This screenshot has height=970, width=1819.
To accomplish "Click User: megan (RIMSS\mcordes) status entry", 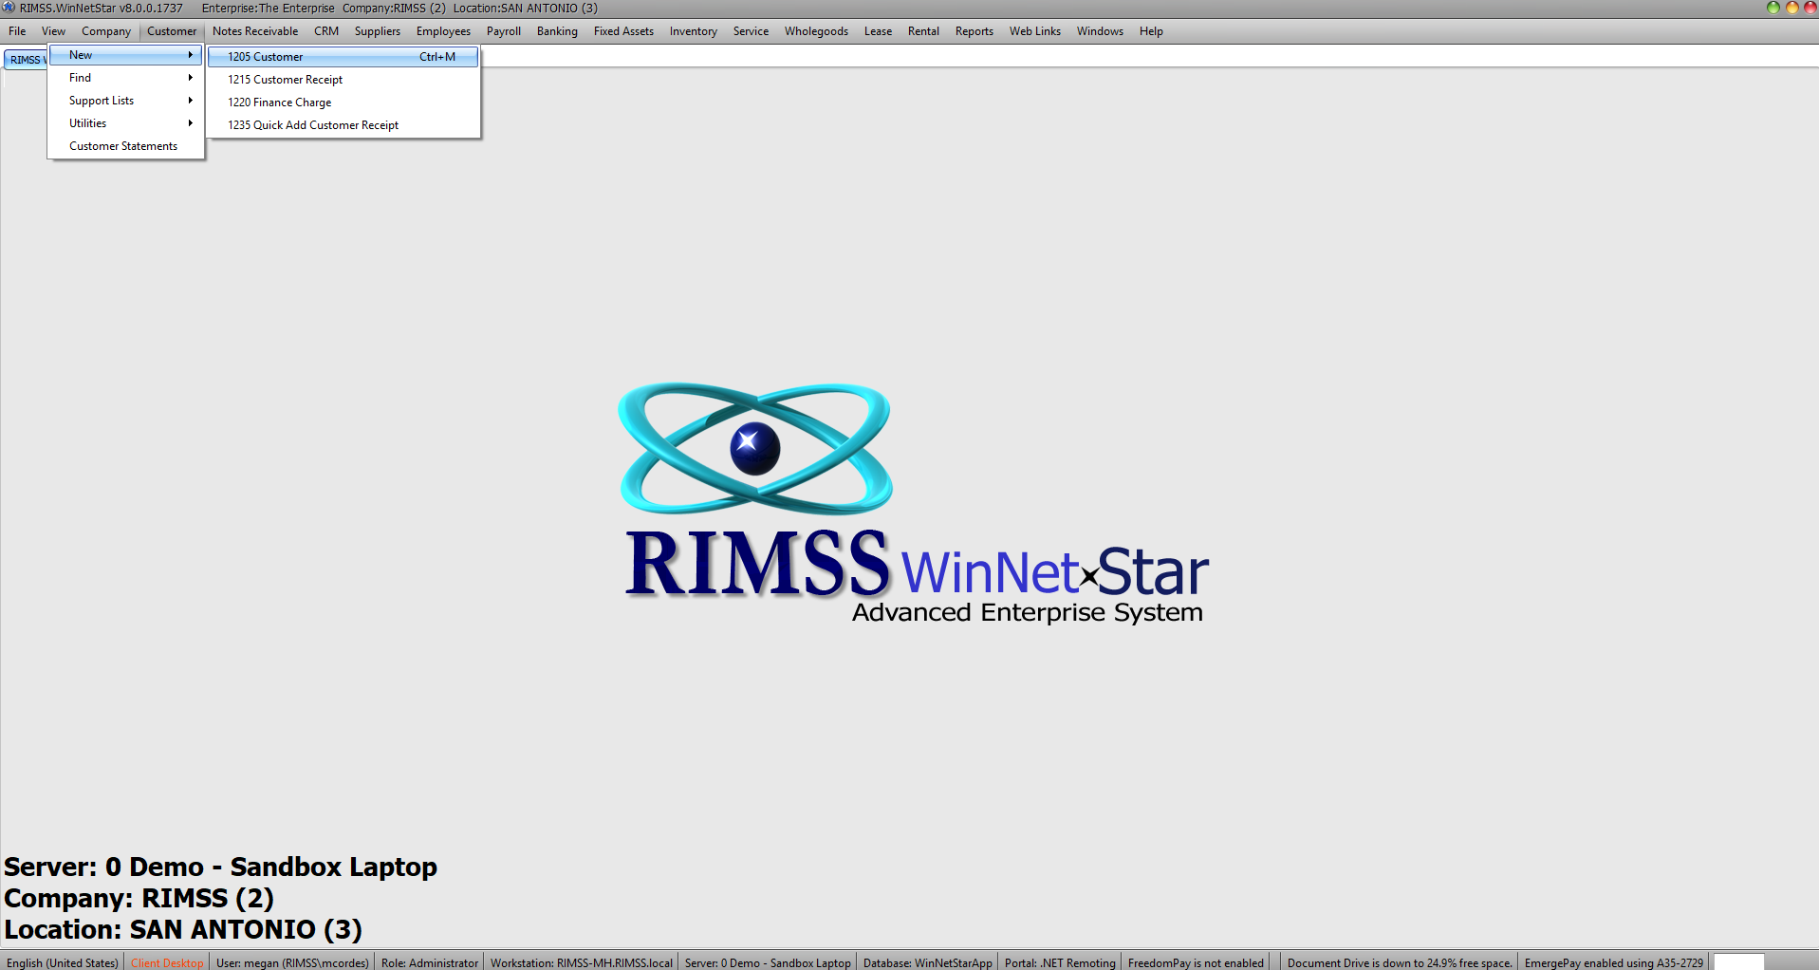I will (292, 962).
